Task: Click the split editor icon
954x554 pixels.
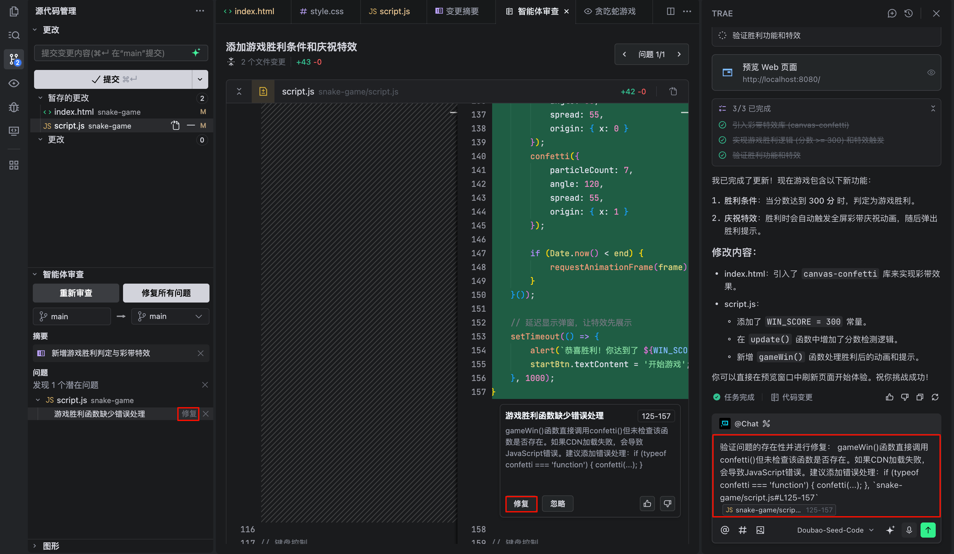Action: pos(670,11)
